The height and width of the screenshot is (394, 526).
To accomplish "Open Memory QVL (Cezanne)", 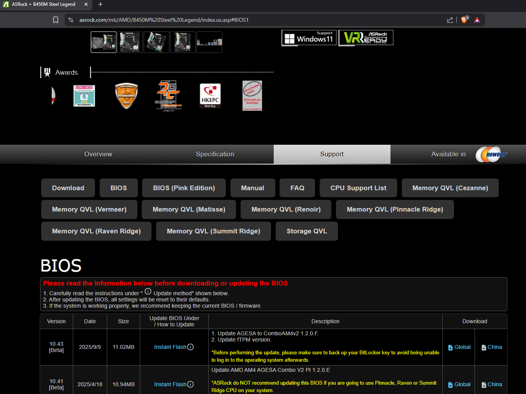I will (x=450, y=188).
